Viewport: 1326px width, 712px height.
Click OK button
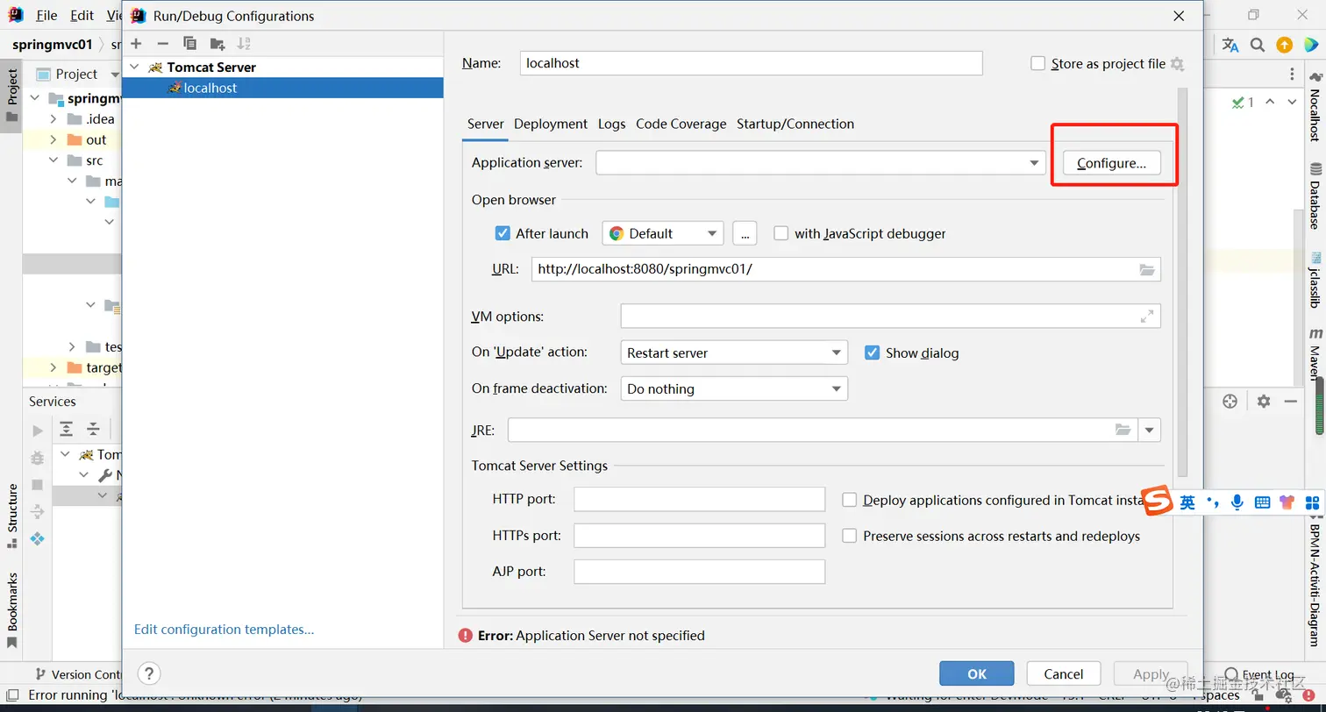pyautogui.click(x=977, y=673)
